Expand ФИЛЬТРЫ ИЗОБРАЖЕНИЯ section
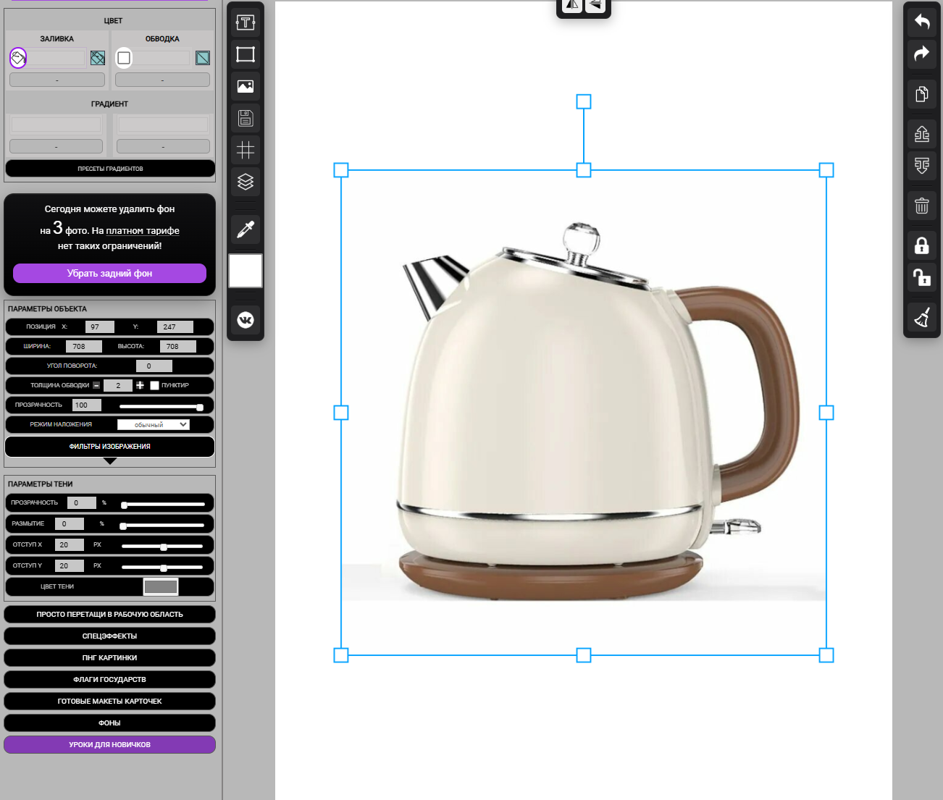943x800 pixels. (110, 447)
